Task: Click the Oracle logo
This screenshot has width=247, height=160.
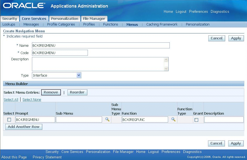Action: pyautogui.click(x=24, y=6)
